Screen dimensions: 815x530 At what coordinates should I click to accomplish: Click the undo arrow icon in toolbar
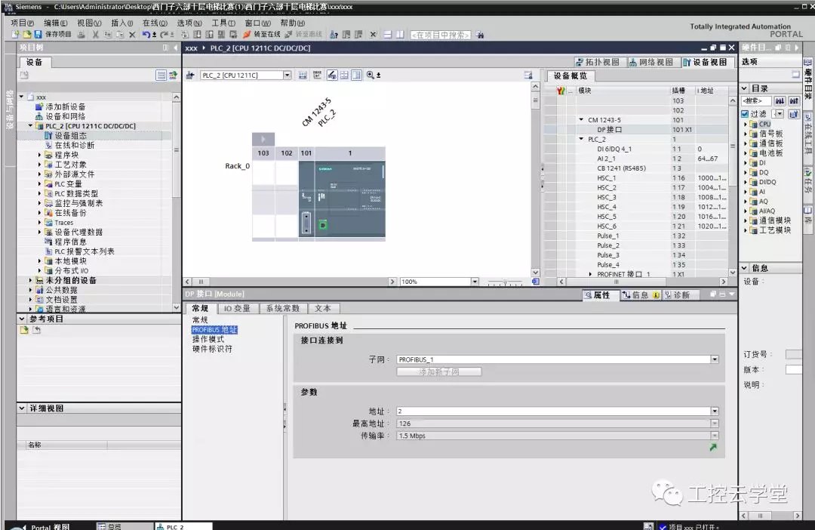point(146,35)
